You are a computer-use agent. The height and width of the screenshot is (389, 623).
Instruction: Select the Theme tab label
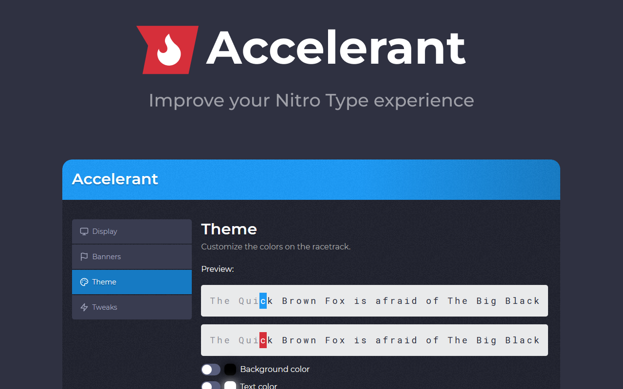click(x=104, y=282)
